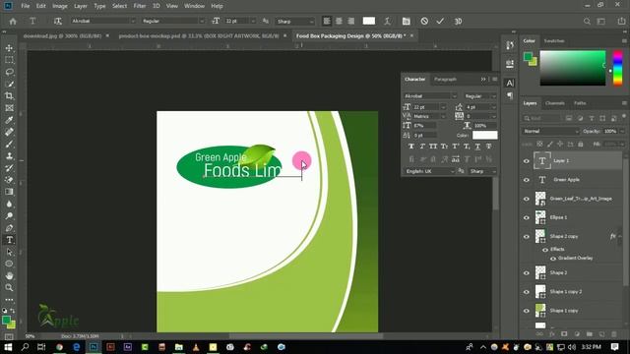Click the 3D text button
The height and width of the screenshot is (354, 630).
[x=458, y=21]
